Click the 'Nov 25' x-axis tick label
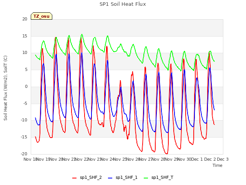Screen dimensions: 246x185 [120, 159]
